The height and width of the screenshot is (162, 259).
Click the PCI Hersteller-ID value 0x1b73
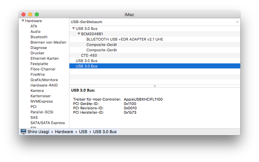(130, 112)
